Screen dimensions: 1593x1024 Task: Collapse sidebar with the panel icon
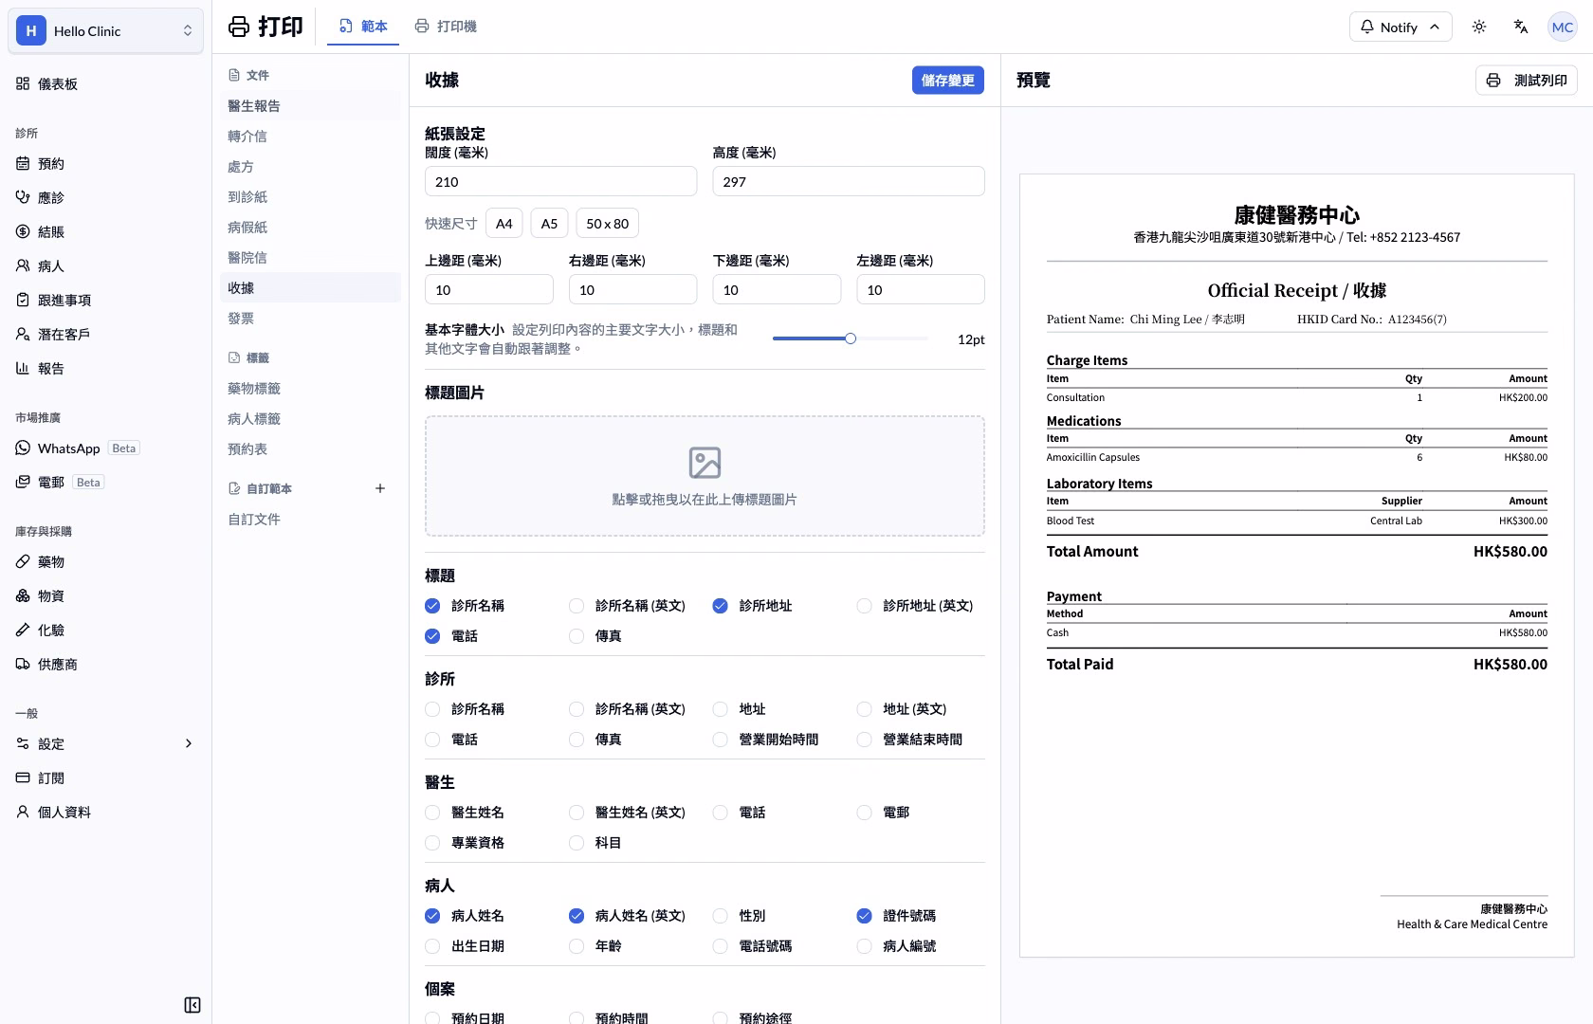[192, 1005]
